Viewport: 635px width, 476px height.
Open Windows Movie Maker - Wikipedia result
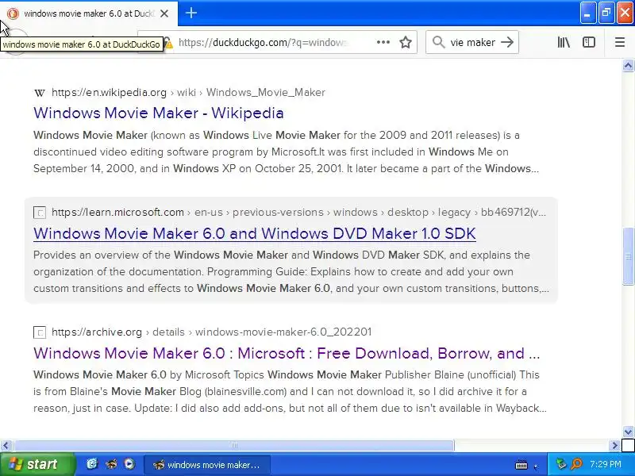pyautogui.click(x=158, y=113)
